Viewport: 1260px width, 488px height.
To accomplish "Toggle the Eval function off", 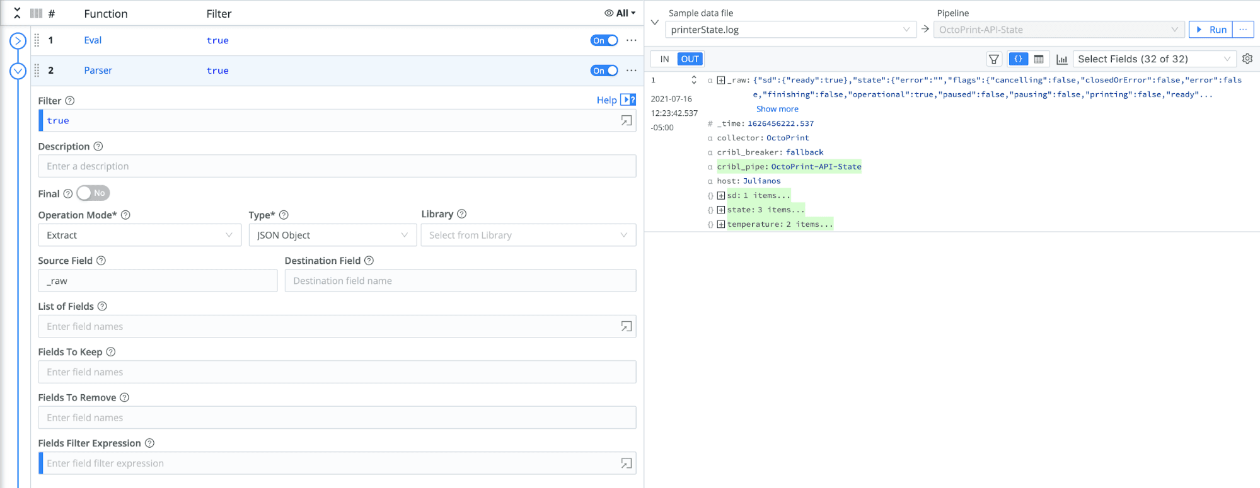I will click(x=603, y=40).
